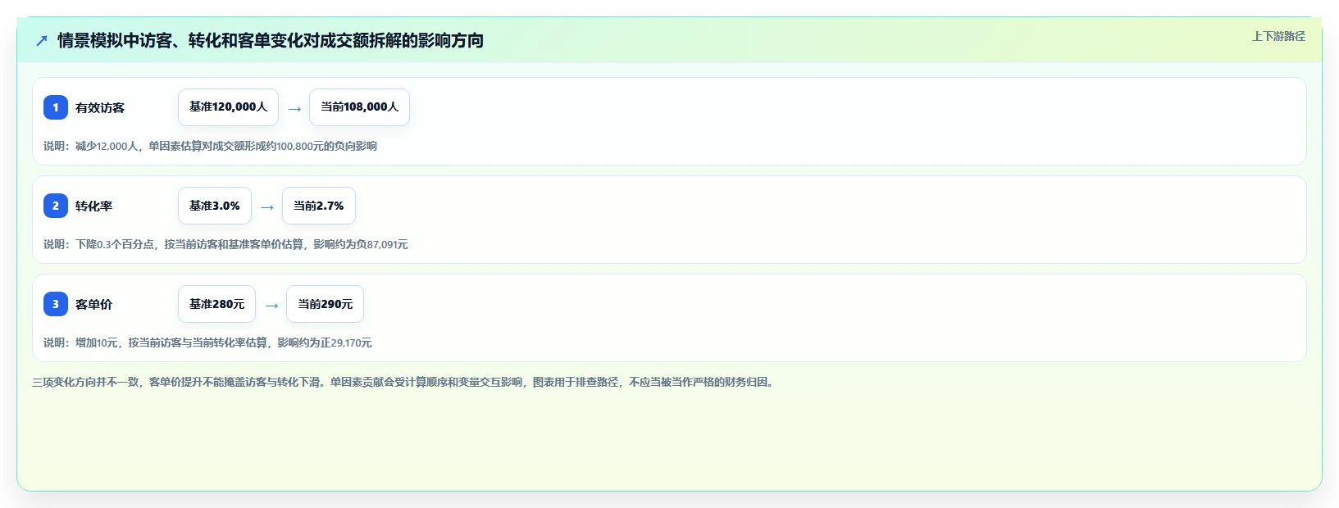This screenshot has width=1339, height=508.
Task: Click the note starting 说明：增加10元
Action: pos(207,342)
